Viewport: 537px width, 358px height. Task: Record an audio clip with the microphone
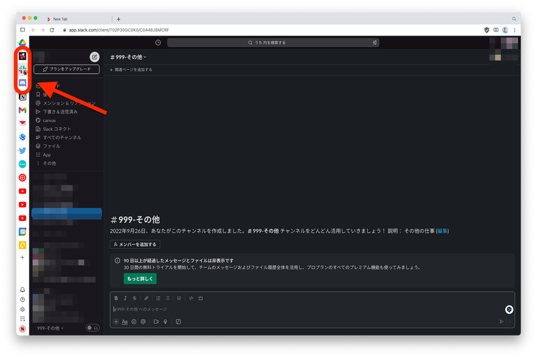coord(165,322)
